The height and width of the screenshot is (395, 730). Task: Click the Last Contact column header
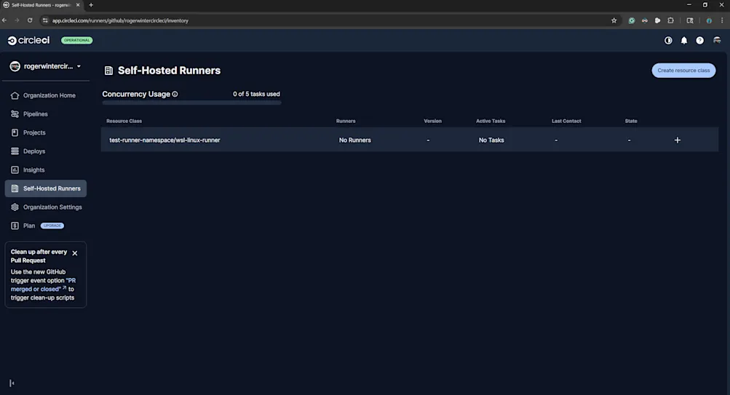coord(566,121)
